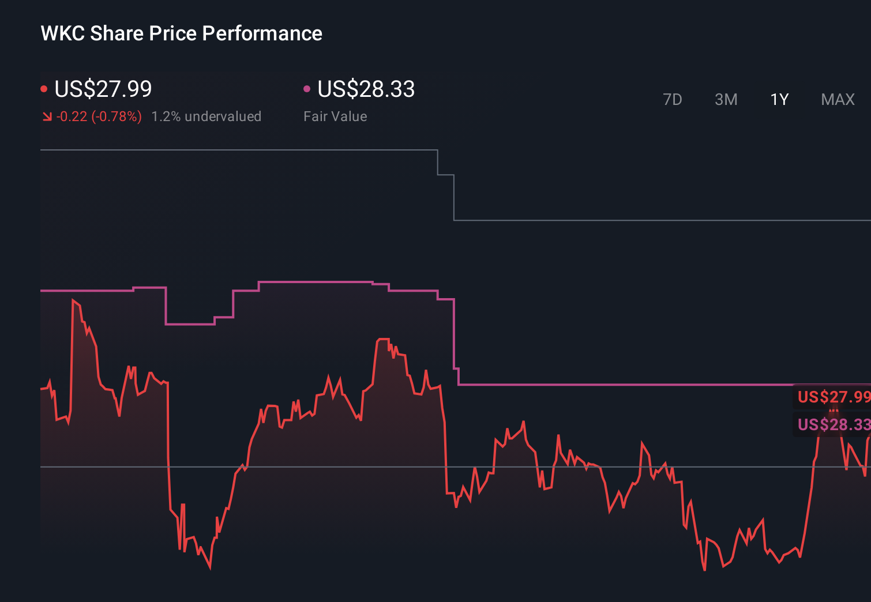The width and height of the screenshot is (871, 602).
Task: Show the MAX time range
Action: 838,100
